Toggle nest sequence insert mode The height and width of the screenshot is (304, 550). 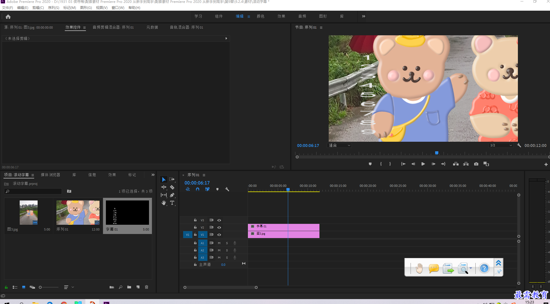click(x=188, y=189)
